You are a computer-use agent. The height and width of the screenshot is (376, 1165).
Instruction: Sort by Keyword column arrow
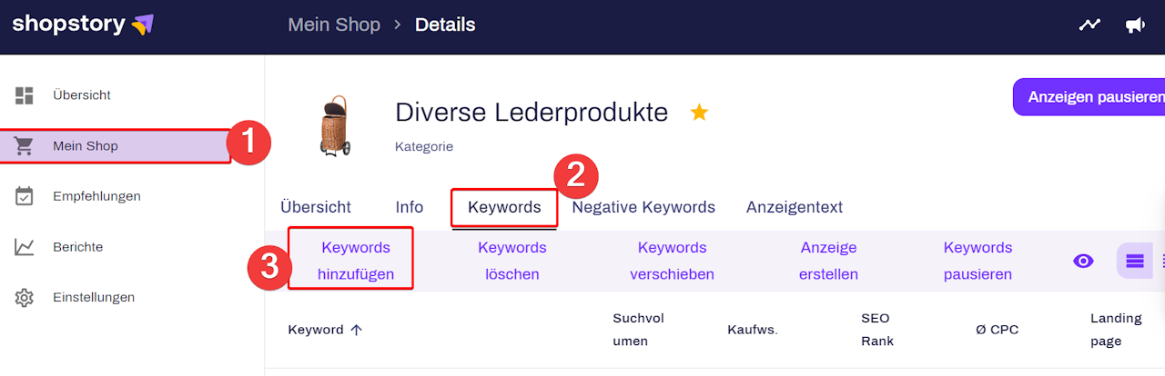(356, 331)
